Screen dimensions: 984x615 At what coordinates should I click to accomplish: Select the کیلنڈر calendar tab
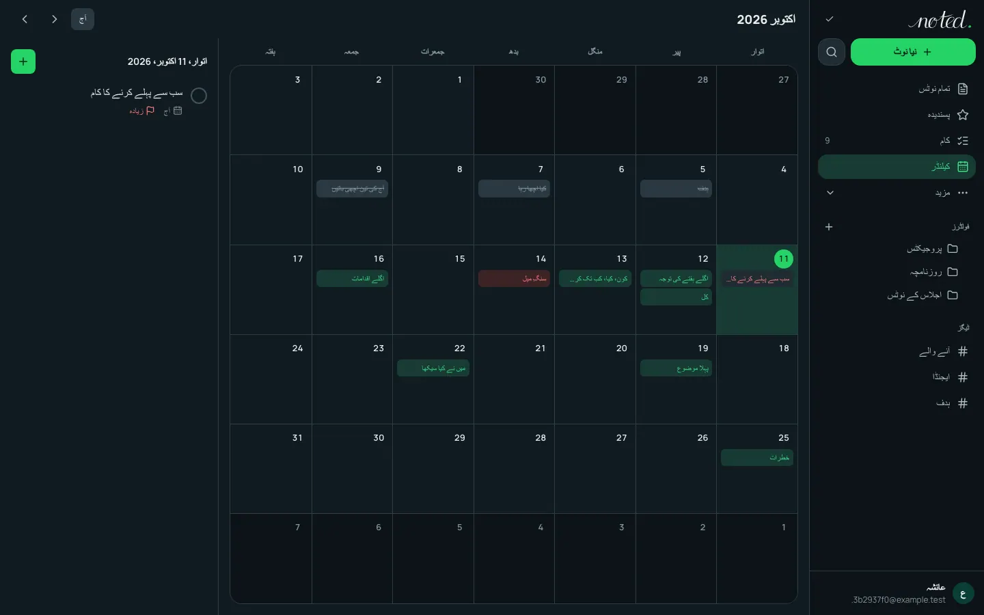click(x=897, y=167)
